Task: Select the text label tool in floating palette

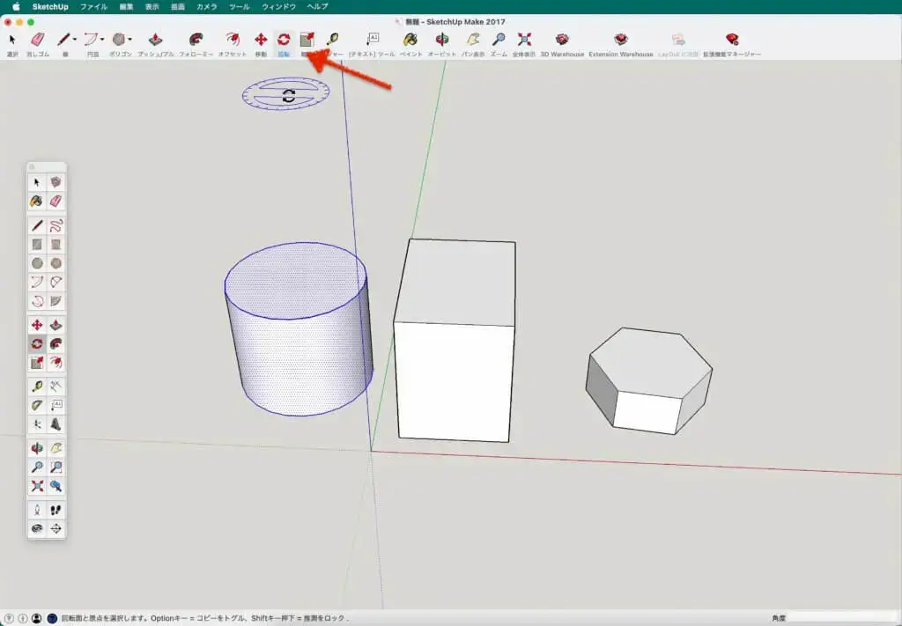Action: [x=55, y=406]
